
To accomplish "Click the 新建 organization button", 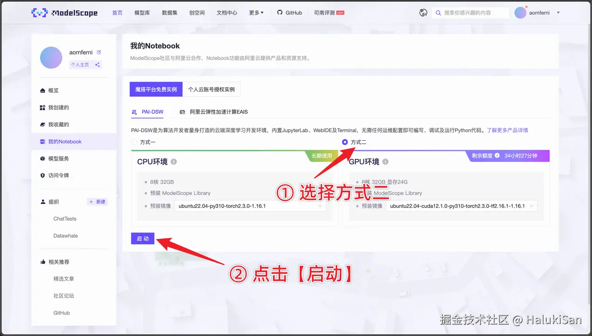I will (x=98, y=202).
